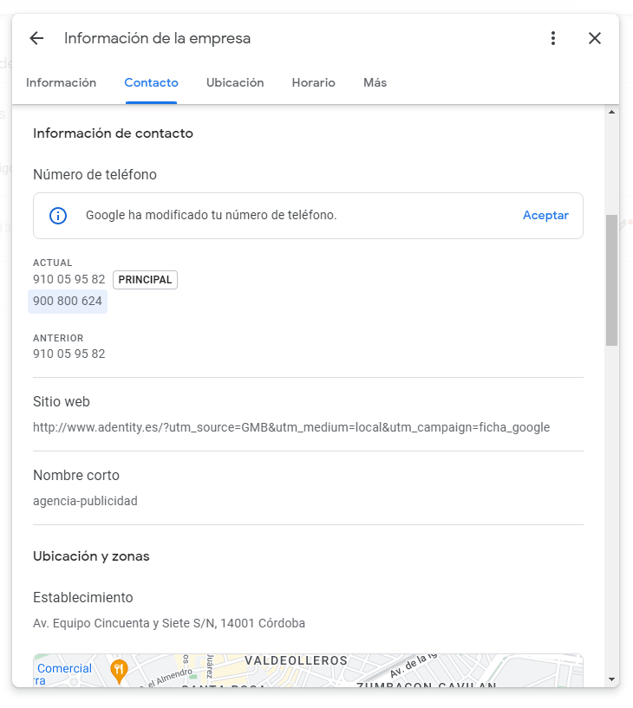Edit the Establecimiento address in Córdoba
This screenshot has height=708, width=633.
click(x=169, y=623)
